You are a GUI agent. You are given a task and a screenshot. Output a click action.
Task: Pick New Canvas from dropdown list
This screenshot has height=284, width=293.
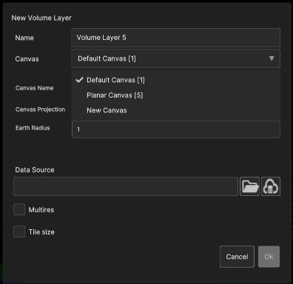click(x=176, y=110)
